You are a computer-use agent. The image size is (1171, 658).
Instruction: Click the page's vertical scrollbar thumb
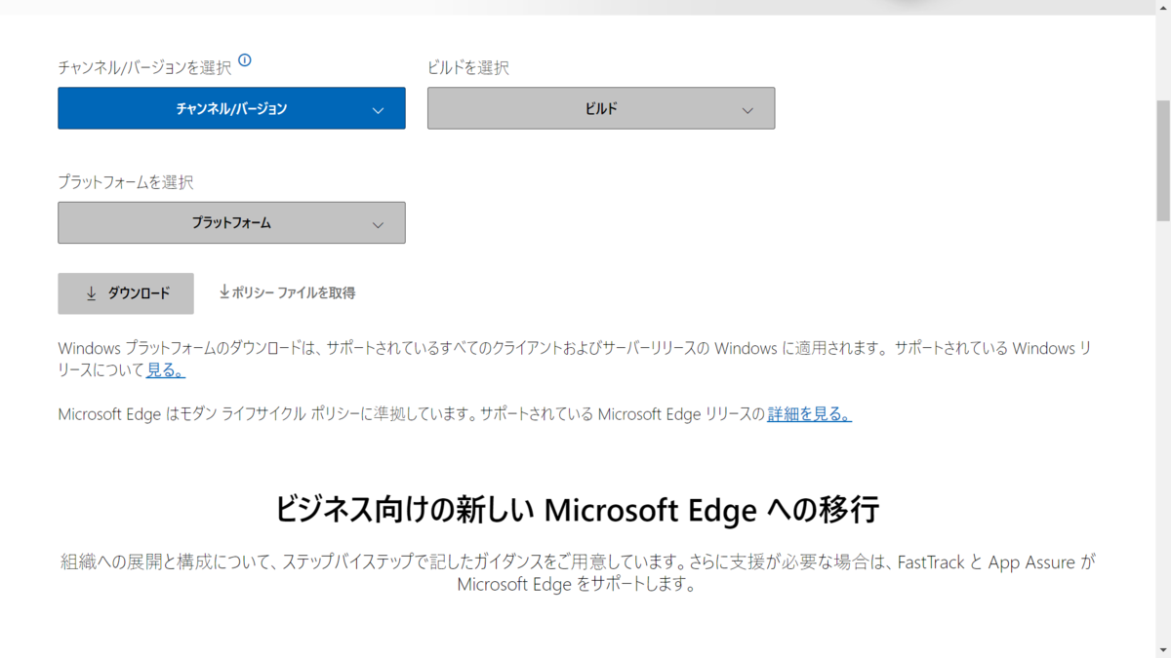click(x=1162, y=160)
